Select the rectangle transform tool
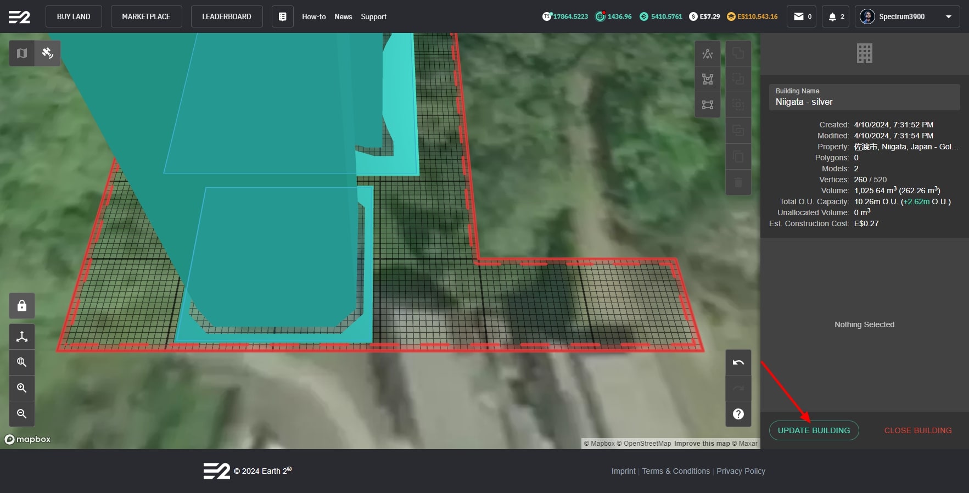This screenshot has height=493, width=969. point(708,104)
